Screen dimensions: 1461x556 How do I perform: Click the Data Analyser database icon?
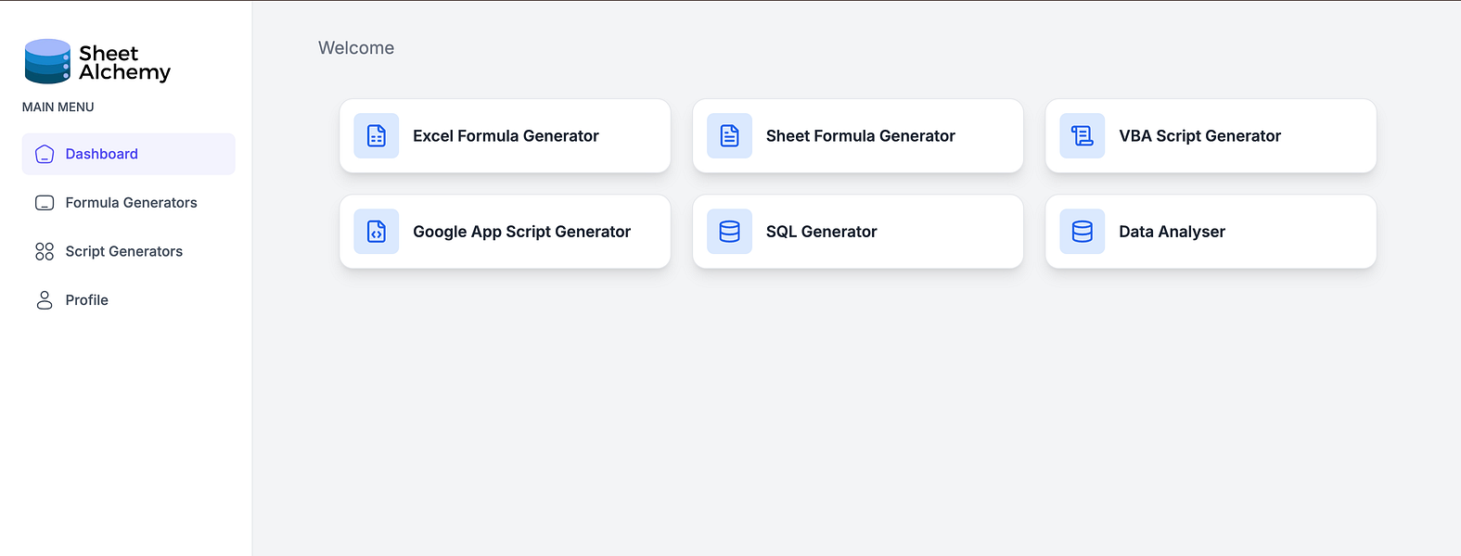(1083, 232)
